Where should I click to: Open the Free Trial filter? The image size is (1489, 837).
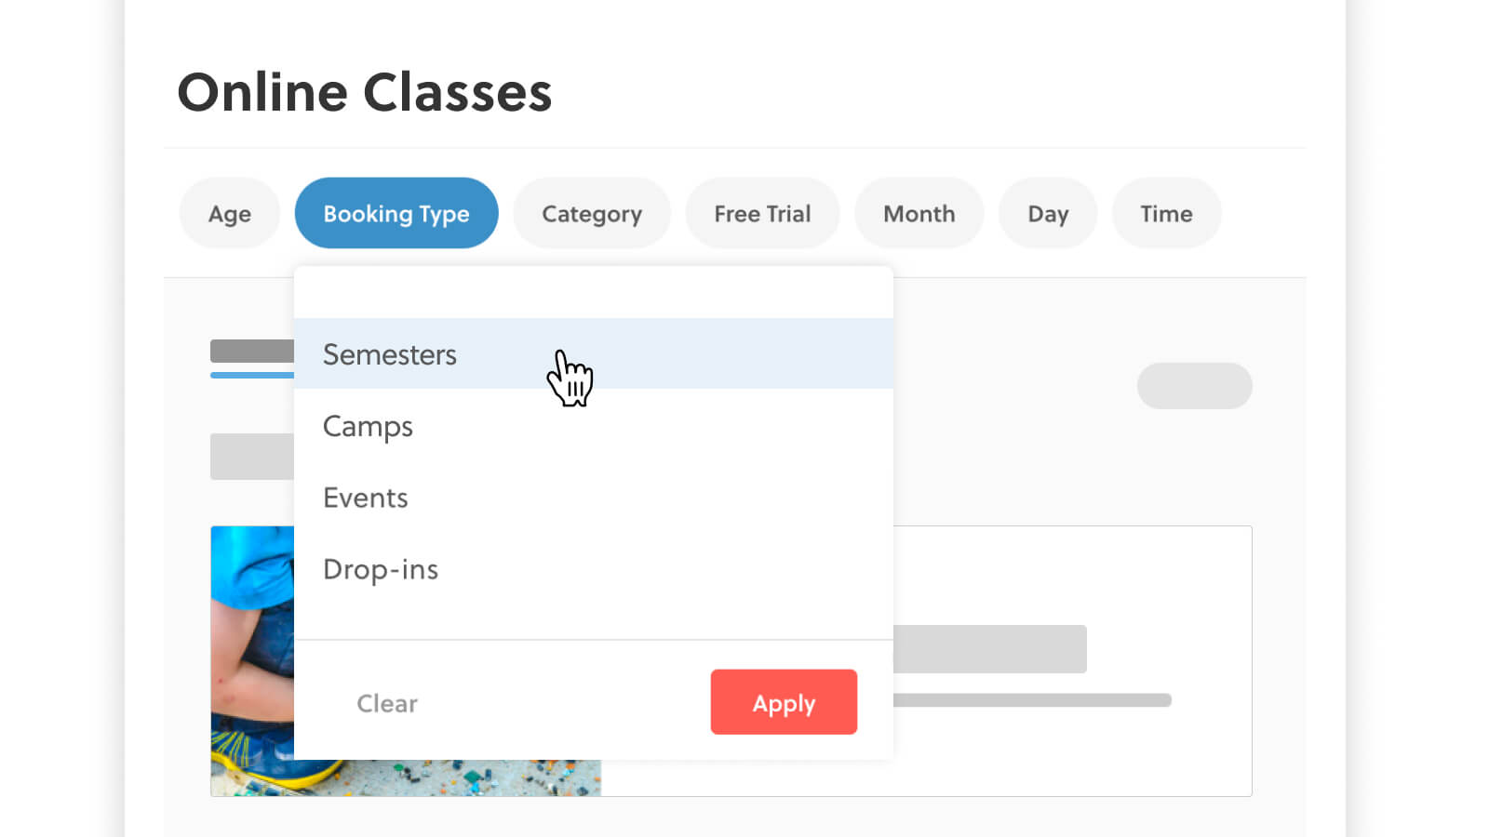(762, 214)
